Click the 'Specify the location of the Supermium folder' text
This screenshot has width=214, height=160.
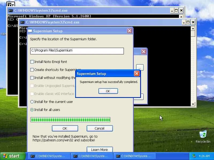63,39
